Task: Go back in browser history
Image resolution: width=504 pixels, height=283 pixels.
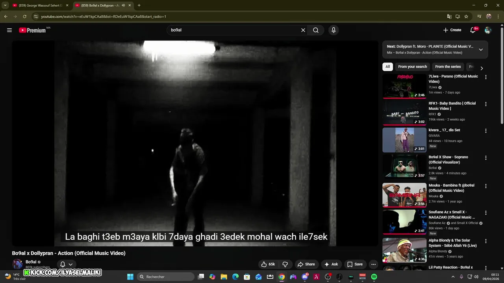Action: (6, 17)
